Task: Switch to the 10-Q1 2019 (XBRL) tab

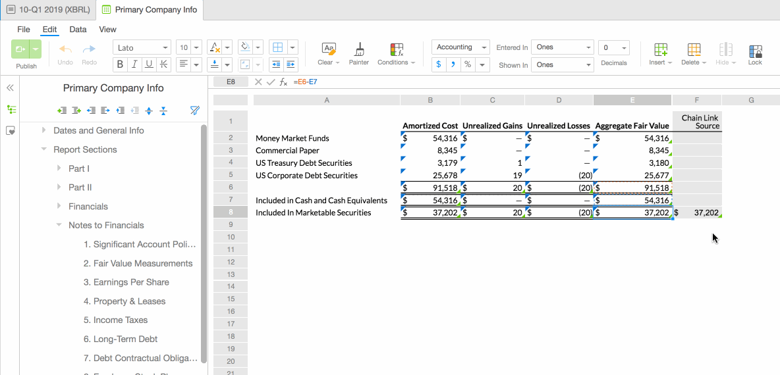Action: click(47, 10)
